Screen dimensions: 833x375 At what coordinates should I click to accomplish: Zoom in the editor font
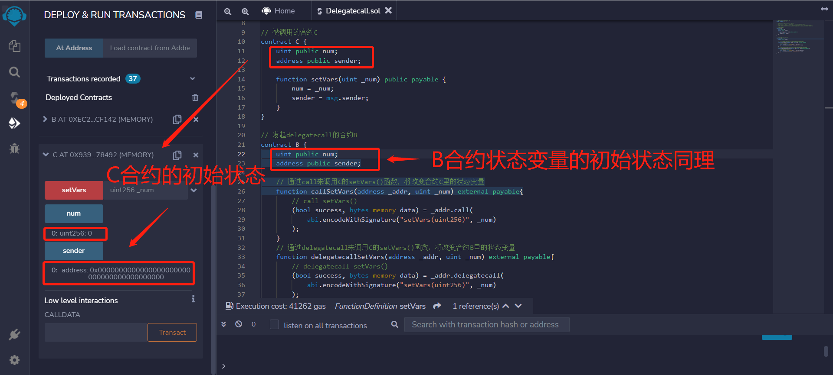click(x=245, y=11)
